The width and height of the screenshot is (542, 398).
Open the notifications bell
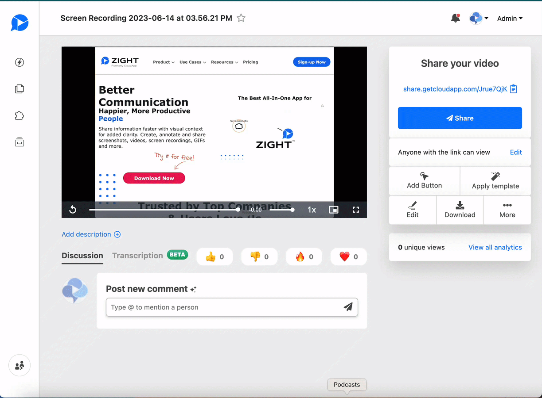455,18
